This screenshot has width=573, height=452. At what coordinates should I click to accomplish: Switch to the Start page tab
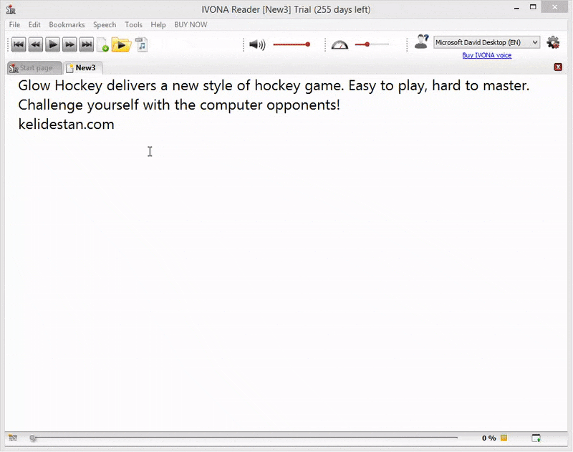(x=34, y=68)
